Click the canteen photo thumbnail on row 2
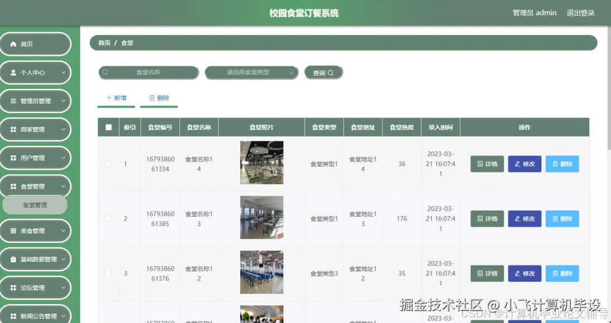This screenshot has width=611, height=323. coord(261,217)
